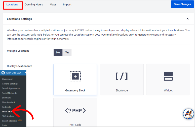The image size is (195, 127).
Task: Open SEO Analysis menu item
Action: point(8,116)
